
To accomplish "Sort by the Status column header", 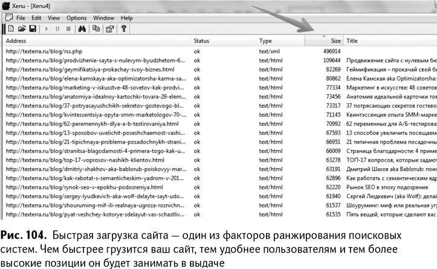I will (202, 41).
